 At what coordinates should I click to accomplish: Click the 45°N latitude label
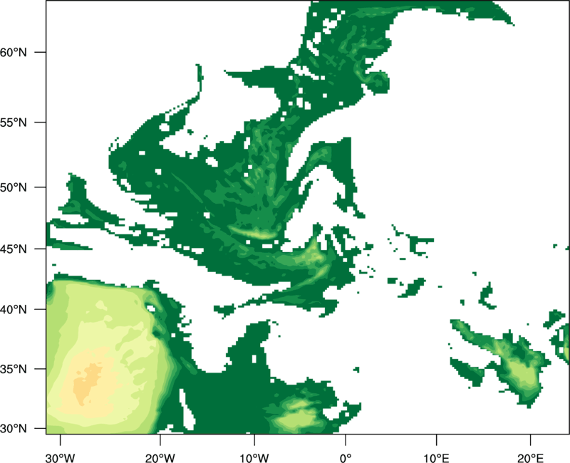pos(14,249)
